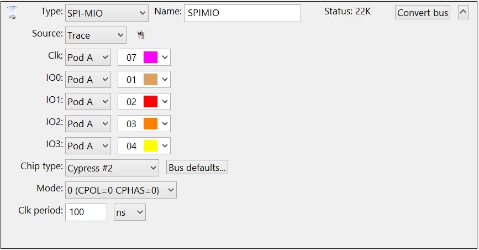The image size is (479, 250).
Task: Open the Clk Pod A dropdown
Action: pos(88,57)
